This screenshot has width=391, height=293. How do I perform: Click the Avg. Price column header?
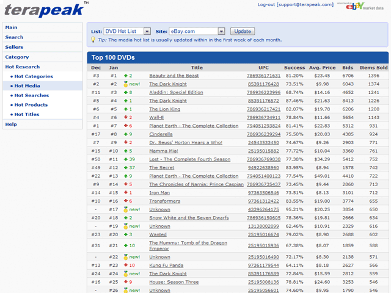tap(322, 68)
